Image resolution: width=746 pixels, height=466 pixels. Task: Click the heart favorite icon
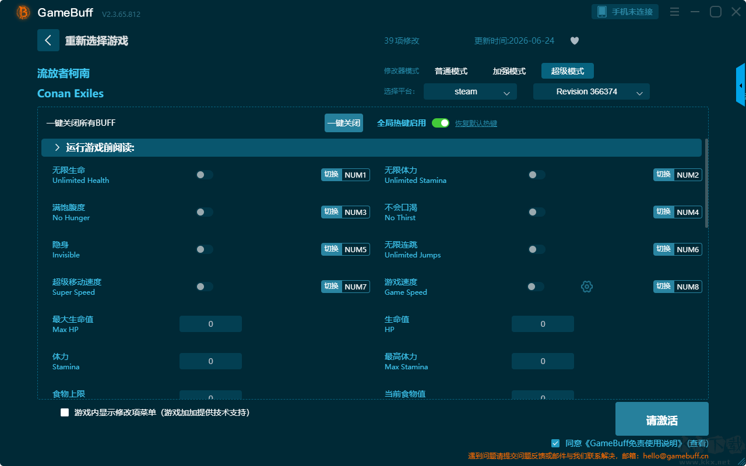click(574, 41)
